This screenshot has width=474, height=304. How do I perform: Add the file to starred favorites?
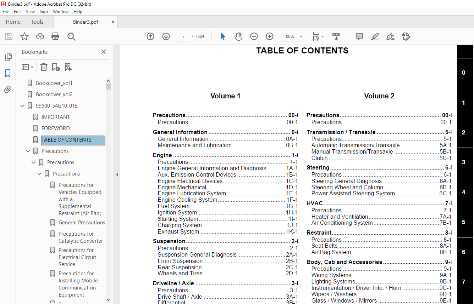coord(24,36)
